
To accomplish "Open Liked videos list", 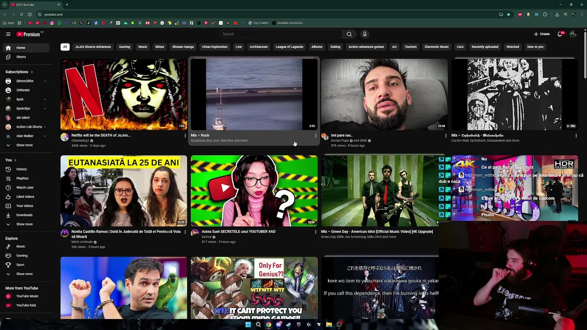I will (x=26, y=197).
